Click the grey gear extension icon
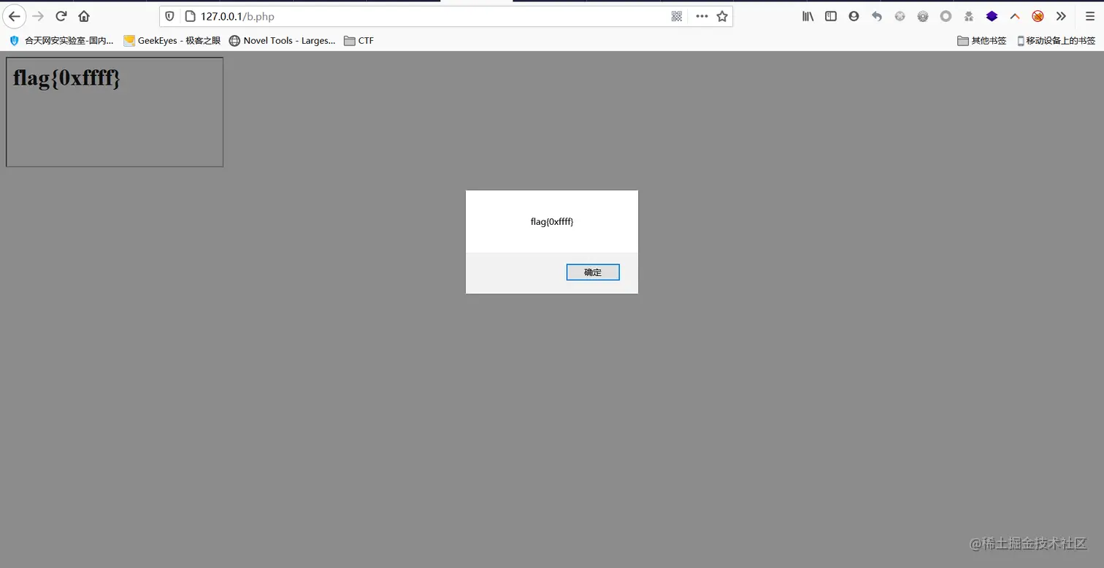This screenshot has width=1104, height=568. click(923, 16)
